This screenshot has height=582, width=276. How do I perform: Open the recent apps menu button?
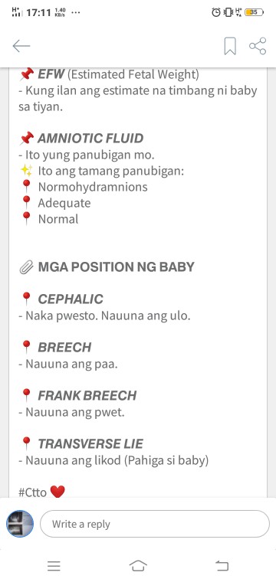54,566
